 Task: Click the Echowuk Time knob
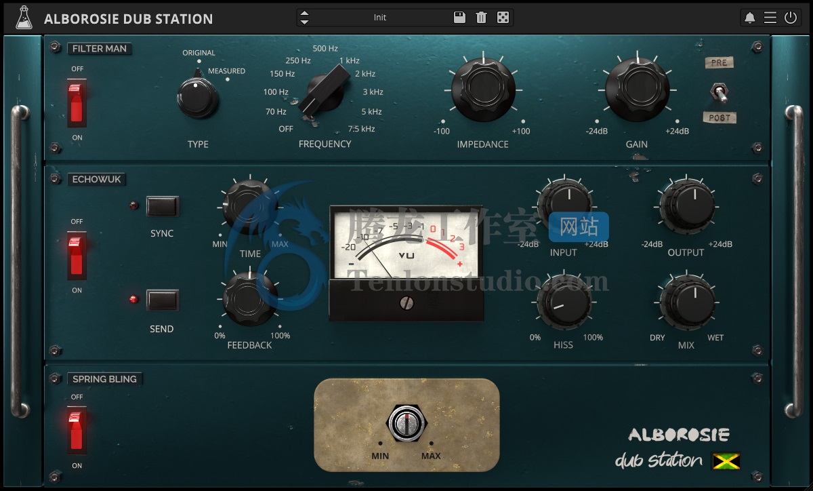[250, 207]
